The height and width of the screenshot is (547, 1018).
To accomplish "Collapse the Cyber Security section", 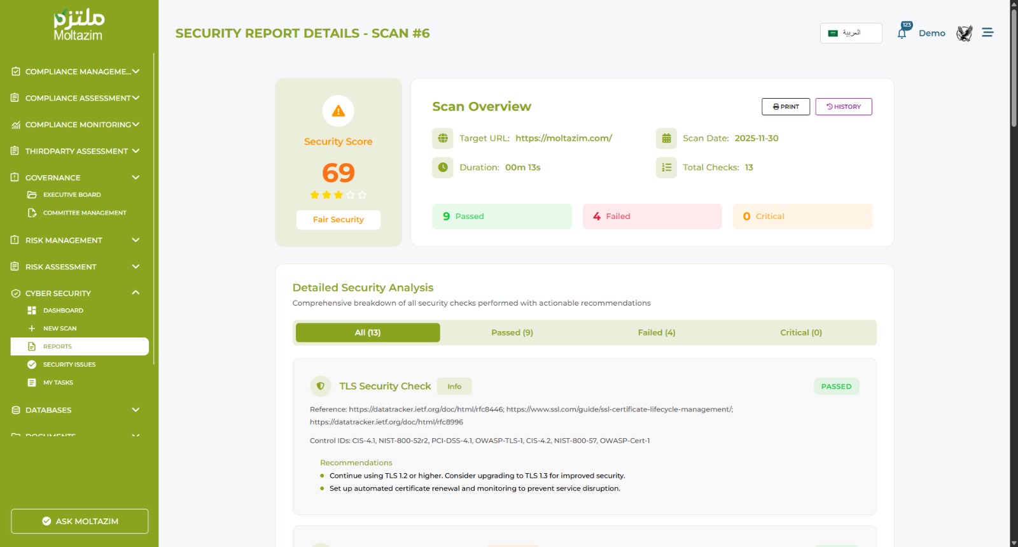I will (x=136, y=293).
